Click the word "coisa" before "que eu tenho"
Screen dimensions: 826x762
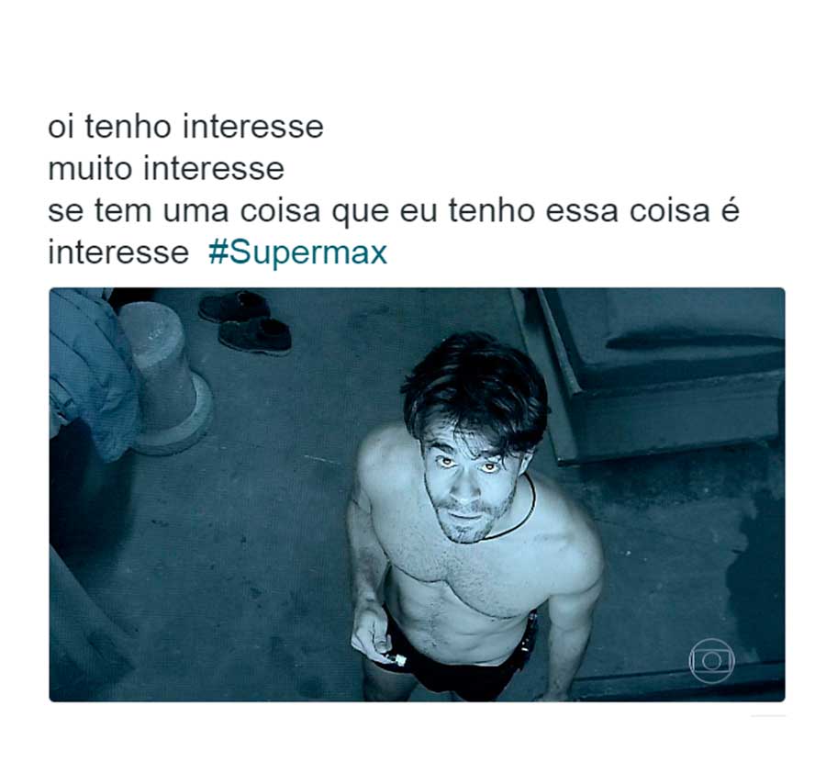pyautogui.click(x=280, y=211)
